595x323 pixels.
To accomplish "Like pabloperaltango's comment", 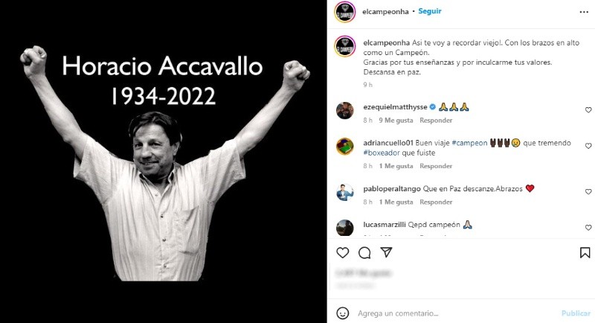I will pyautogui.click(x=588, y=192).
